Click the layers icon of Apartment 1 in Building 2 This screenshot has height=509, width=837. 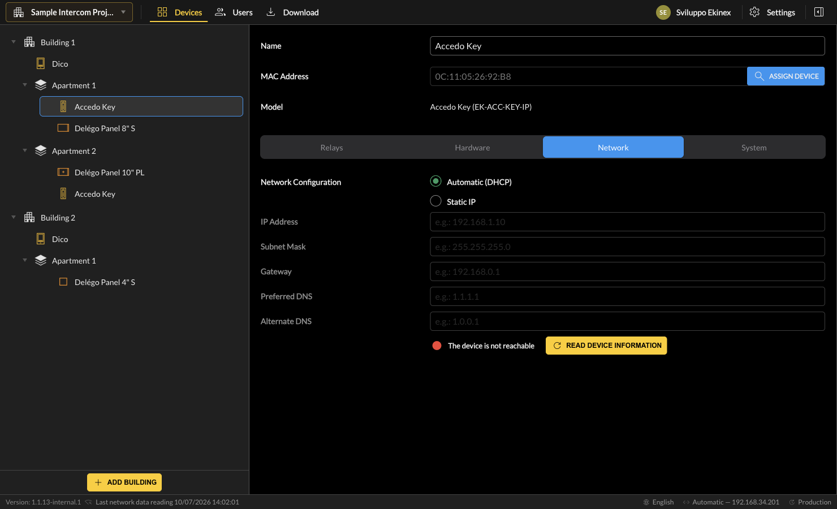click(x=41, y=260)
